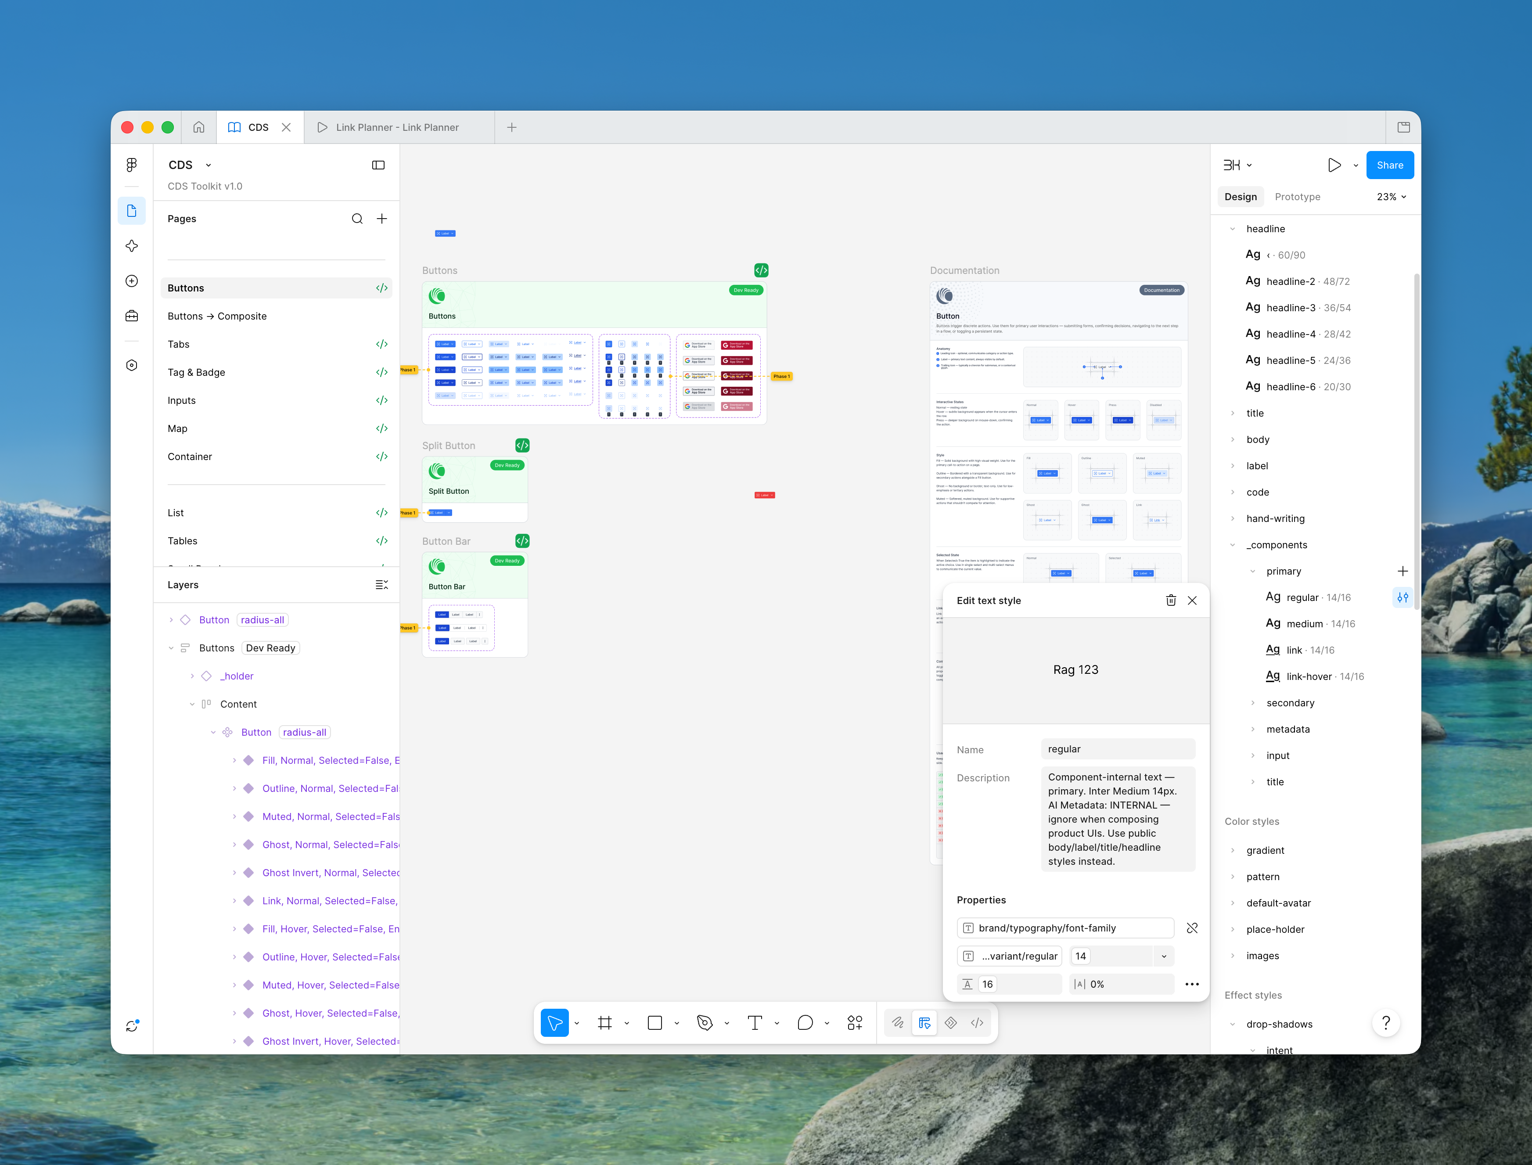Screen dimensions: 1532x1165
Task: Select the Buttons → Composite page
Action: [217, 316]
